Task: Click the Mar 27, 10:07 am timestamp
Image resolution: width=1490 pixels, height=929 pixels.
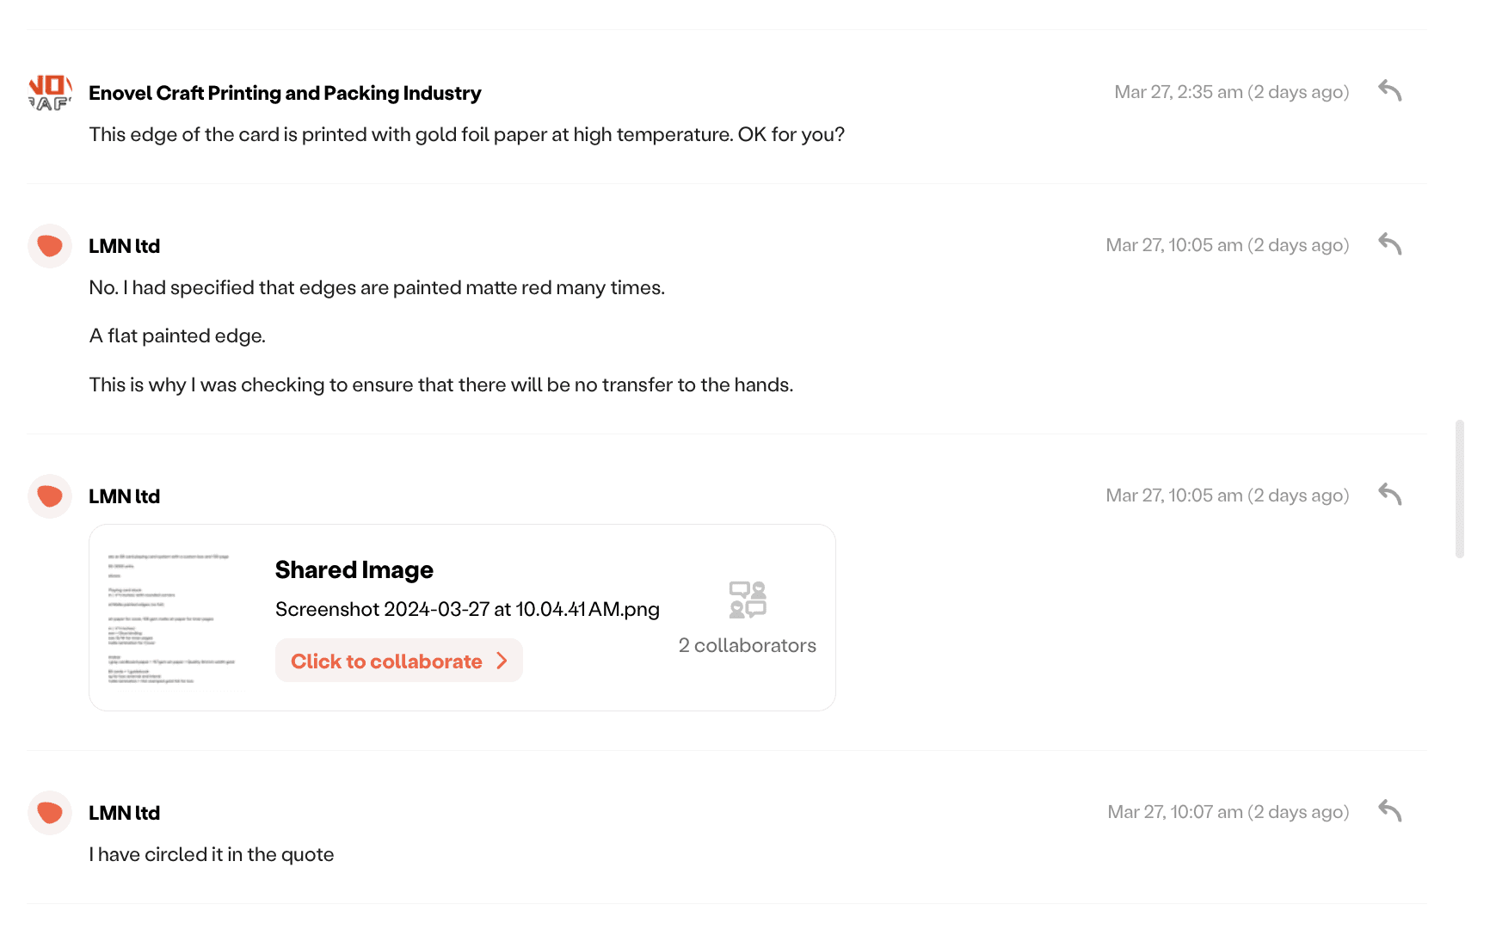Action: (x=1228, y=812)
